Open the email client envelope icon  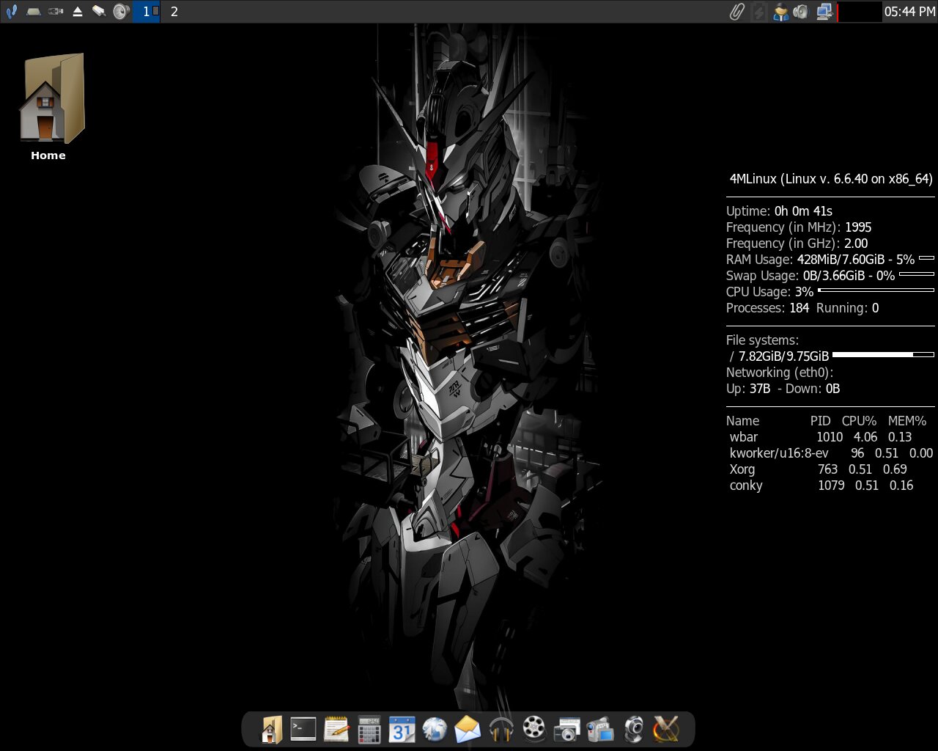point(468,729)
